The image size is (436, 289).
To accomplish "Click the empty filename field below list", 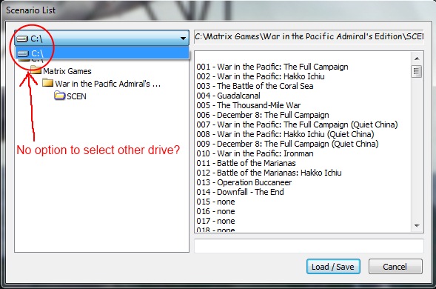I will [309, 245].
